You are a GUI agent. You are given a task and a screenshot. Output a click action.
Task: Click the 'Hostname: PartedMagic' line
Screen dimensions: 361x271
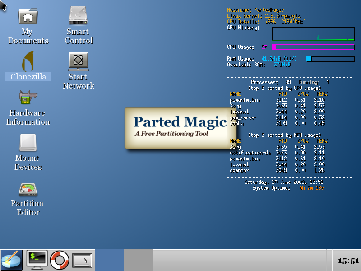(x=255, y=10)
